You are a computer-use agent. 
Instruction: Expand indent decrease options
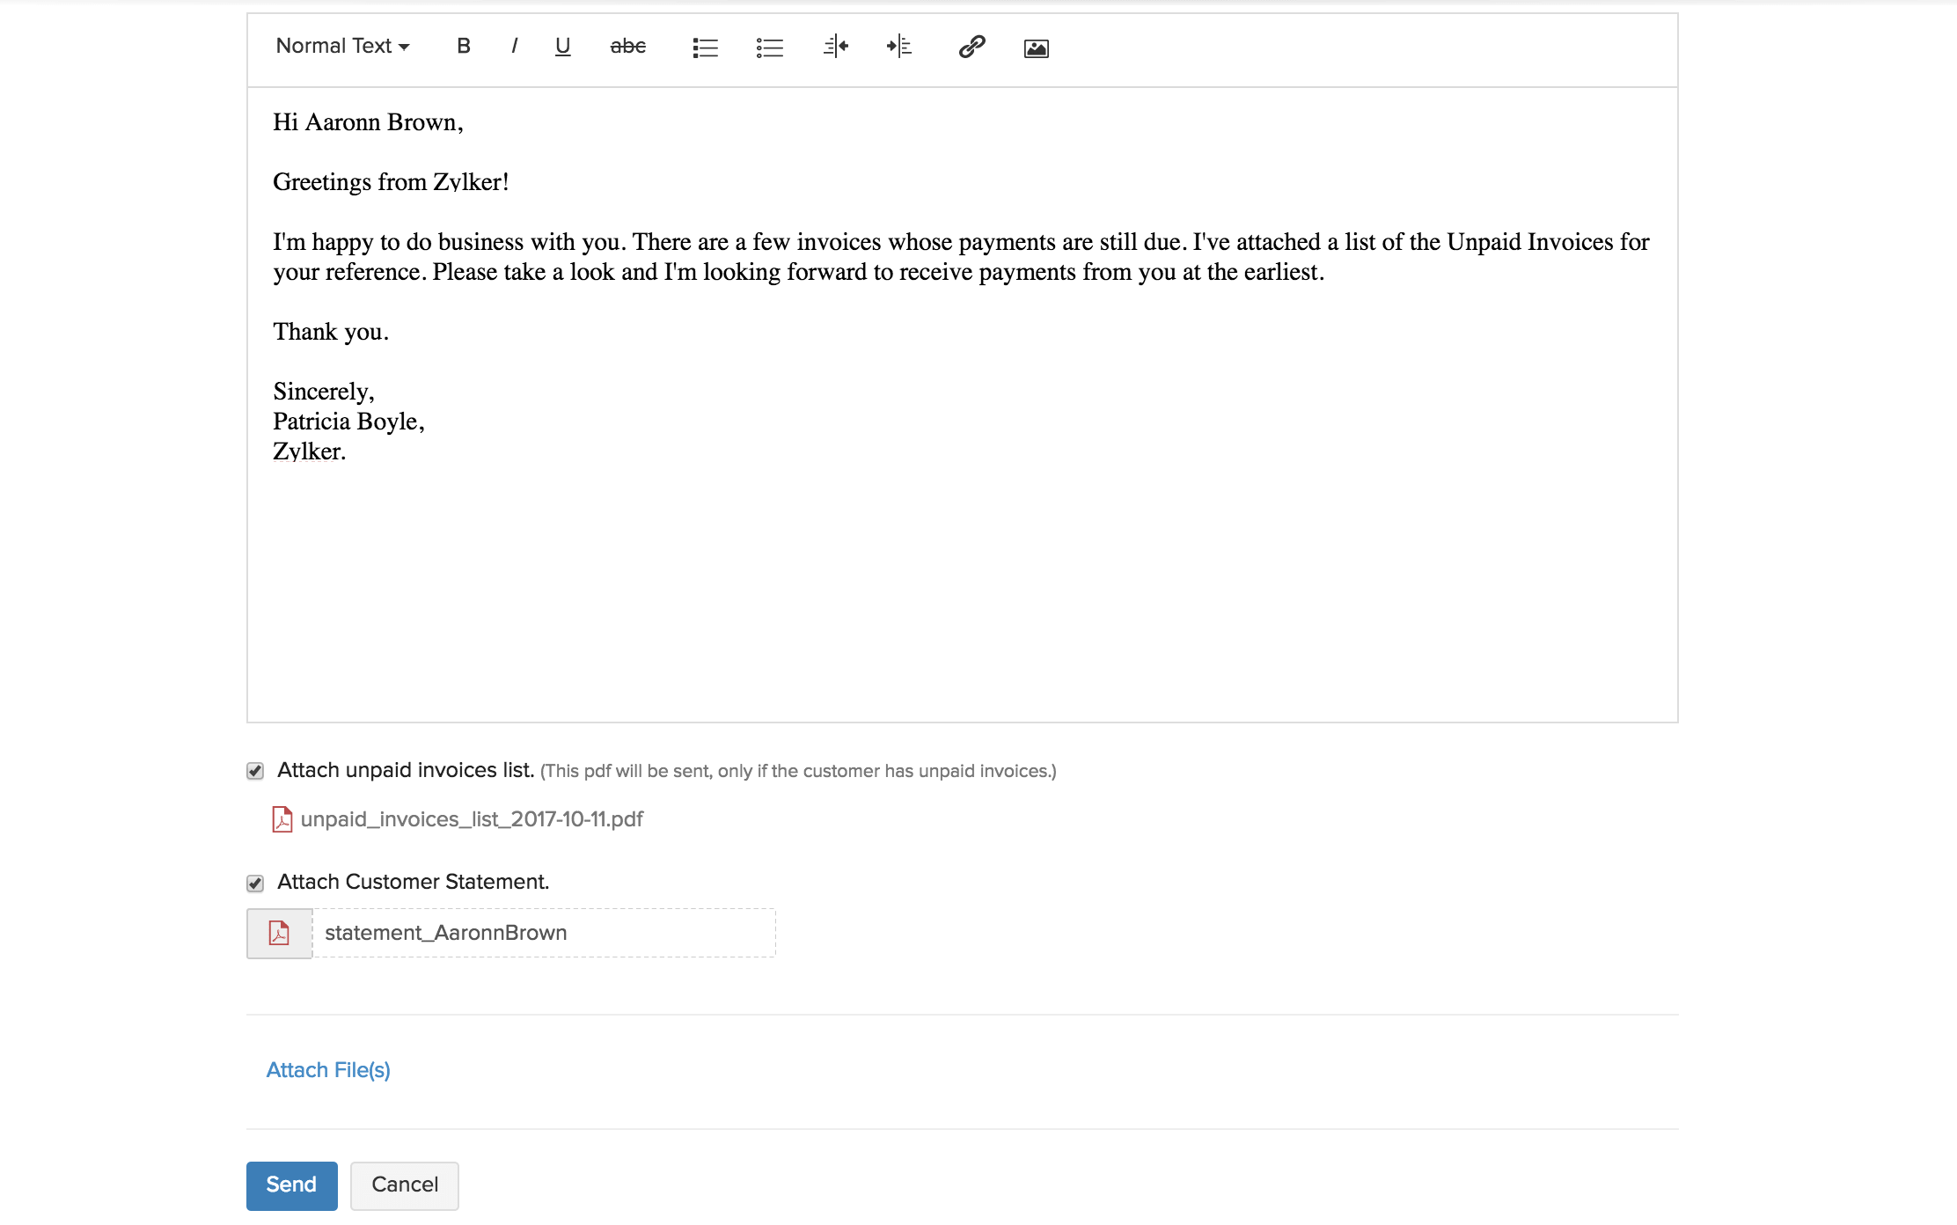click(x=835, y=48)
